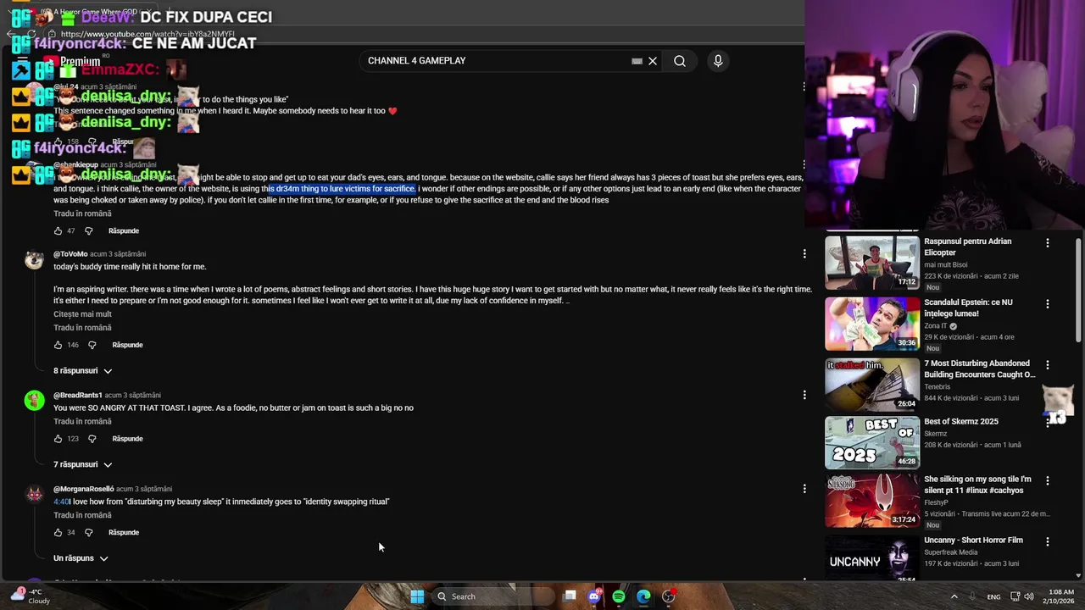Open the Scandalul Epstein video thumbnail
1085x610 pixels.
(x=872, y=324)
